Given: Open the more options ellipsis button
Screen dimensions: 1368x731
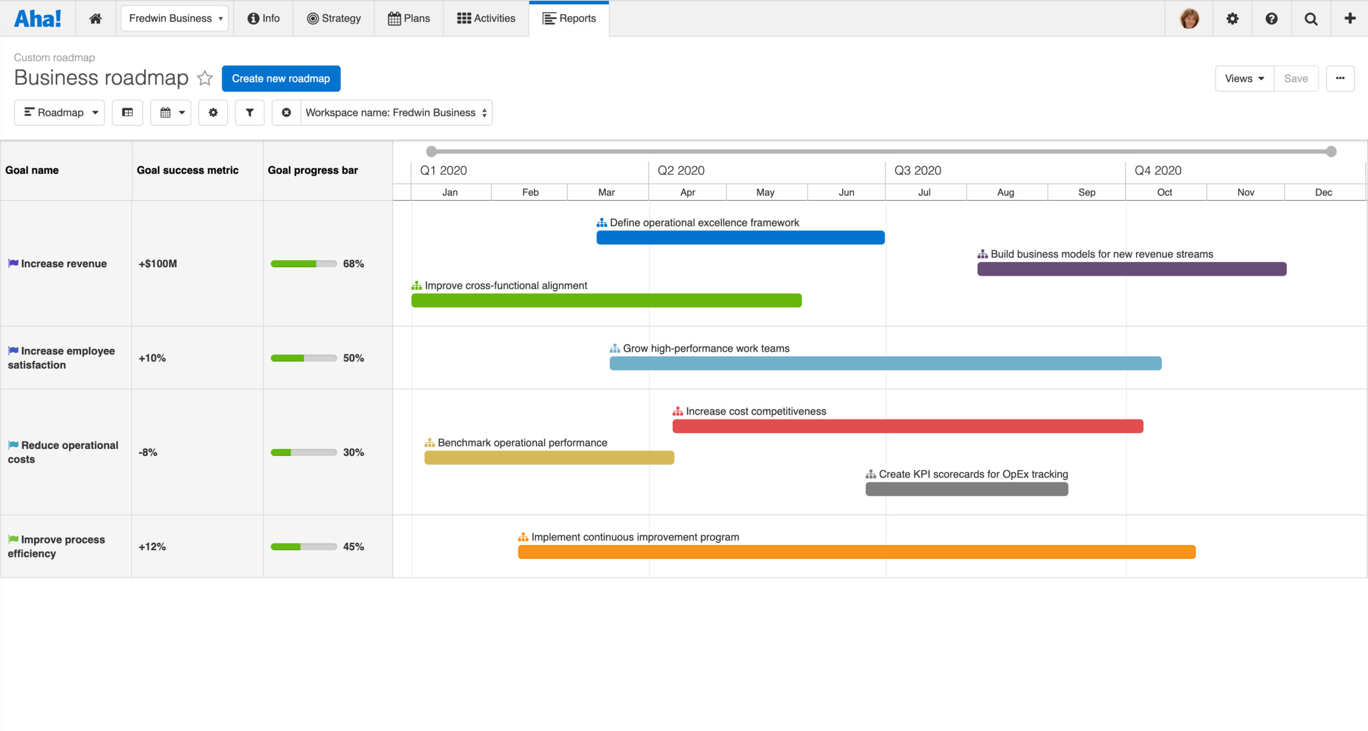Looking at the screenshot, I should click(1341, 78).
